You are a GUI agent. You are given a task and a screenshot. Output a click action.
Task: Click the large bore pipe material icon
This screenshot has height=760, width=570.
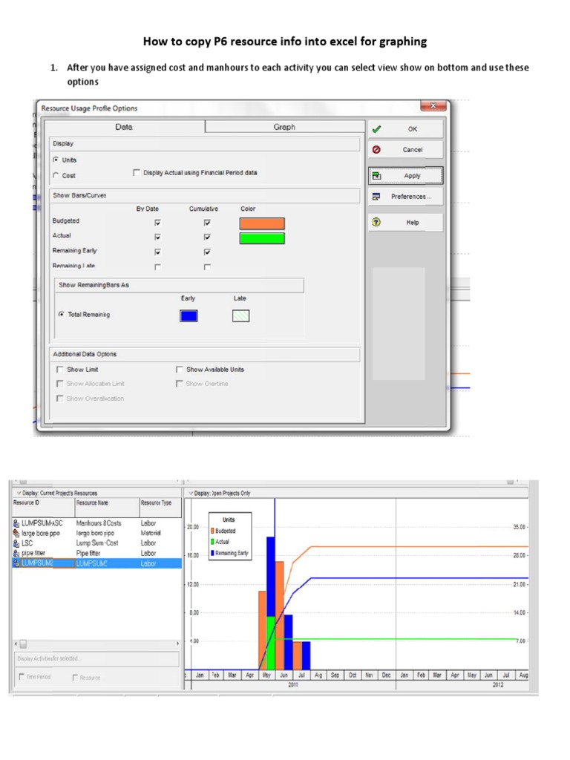(16, 533)
